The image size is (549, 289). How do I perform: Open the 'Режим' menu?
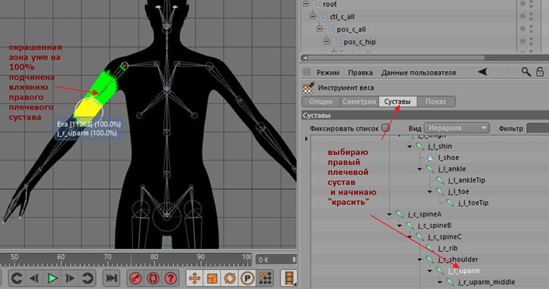tap(328, 72)
